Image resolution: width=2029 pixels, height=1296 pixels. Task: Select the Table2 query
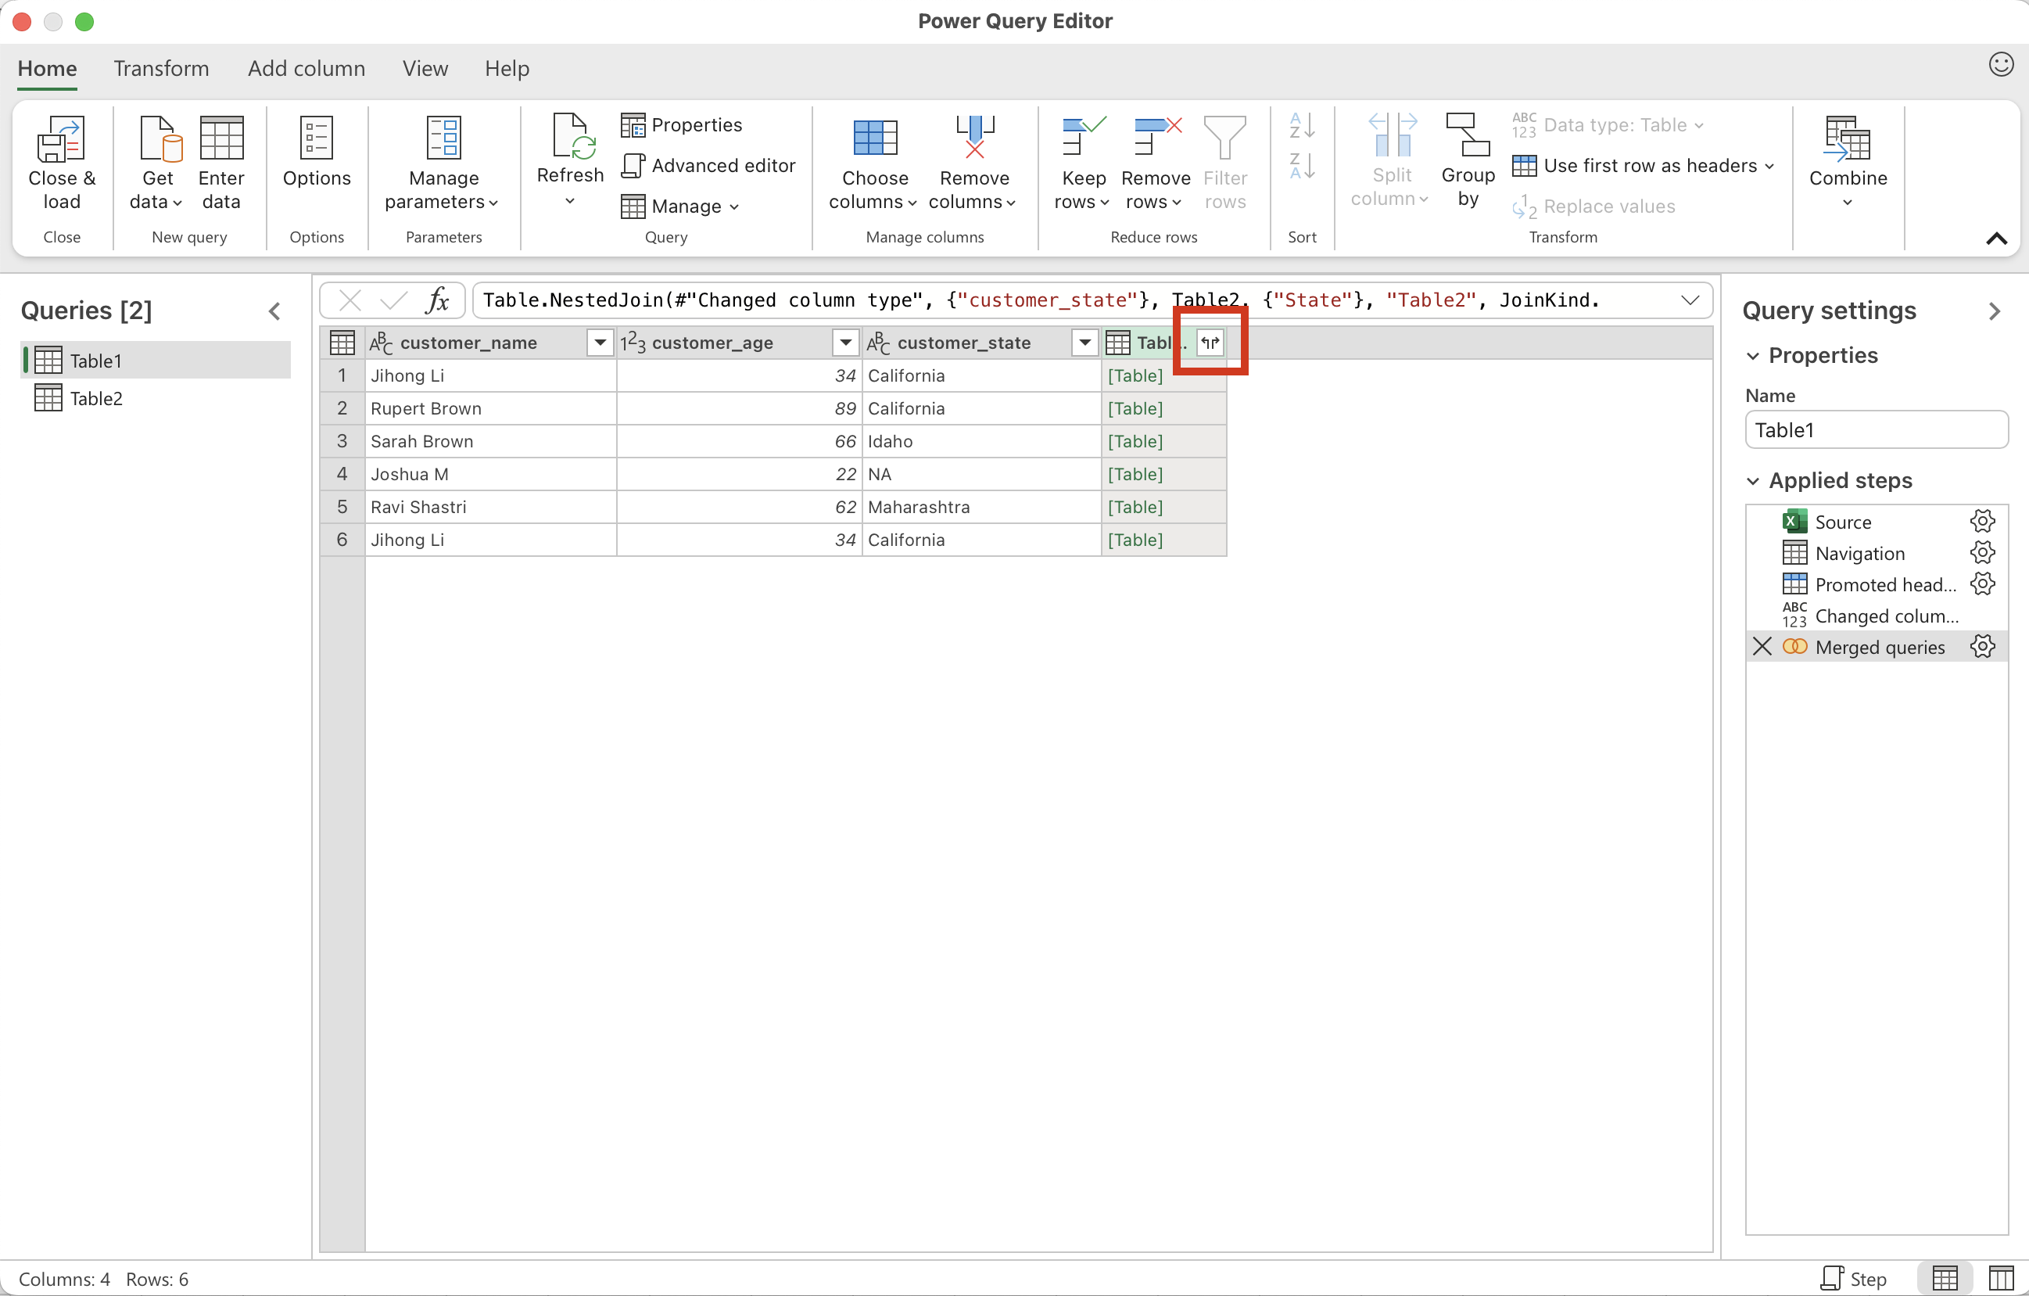tap(95, 399)
